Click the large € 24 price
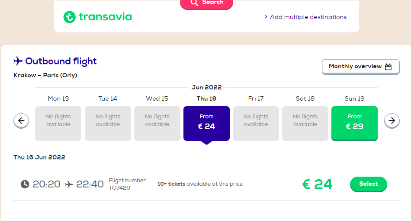This screenshot has height=222, width=411. pos(318,184)
